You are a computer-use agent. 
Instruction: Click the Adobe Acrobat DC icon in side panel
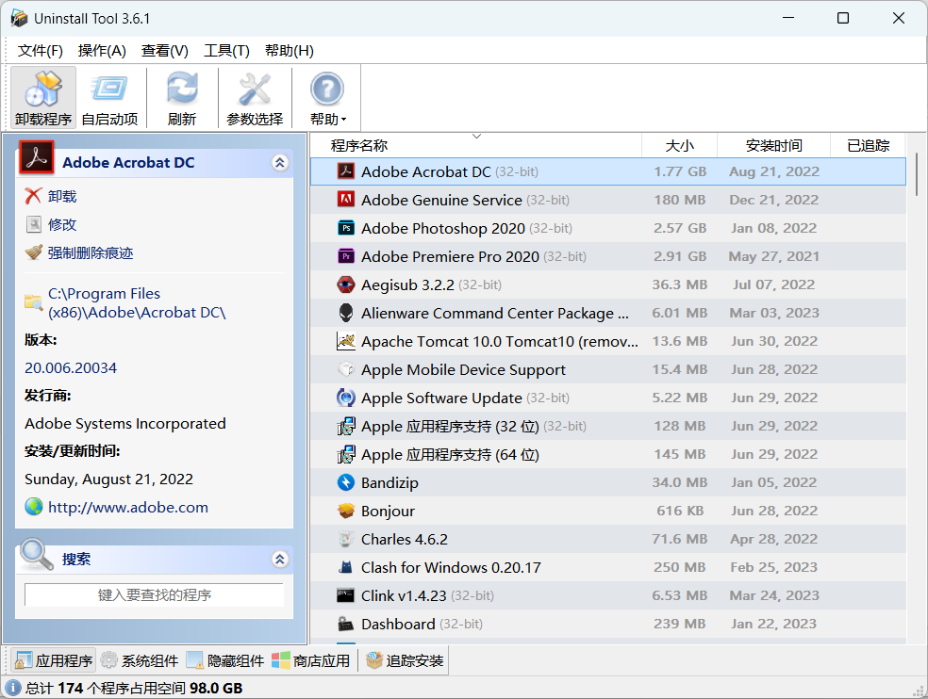pos(37,157)
